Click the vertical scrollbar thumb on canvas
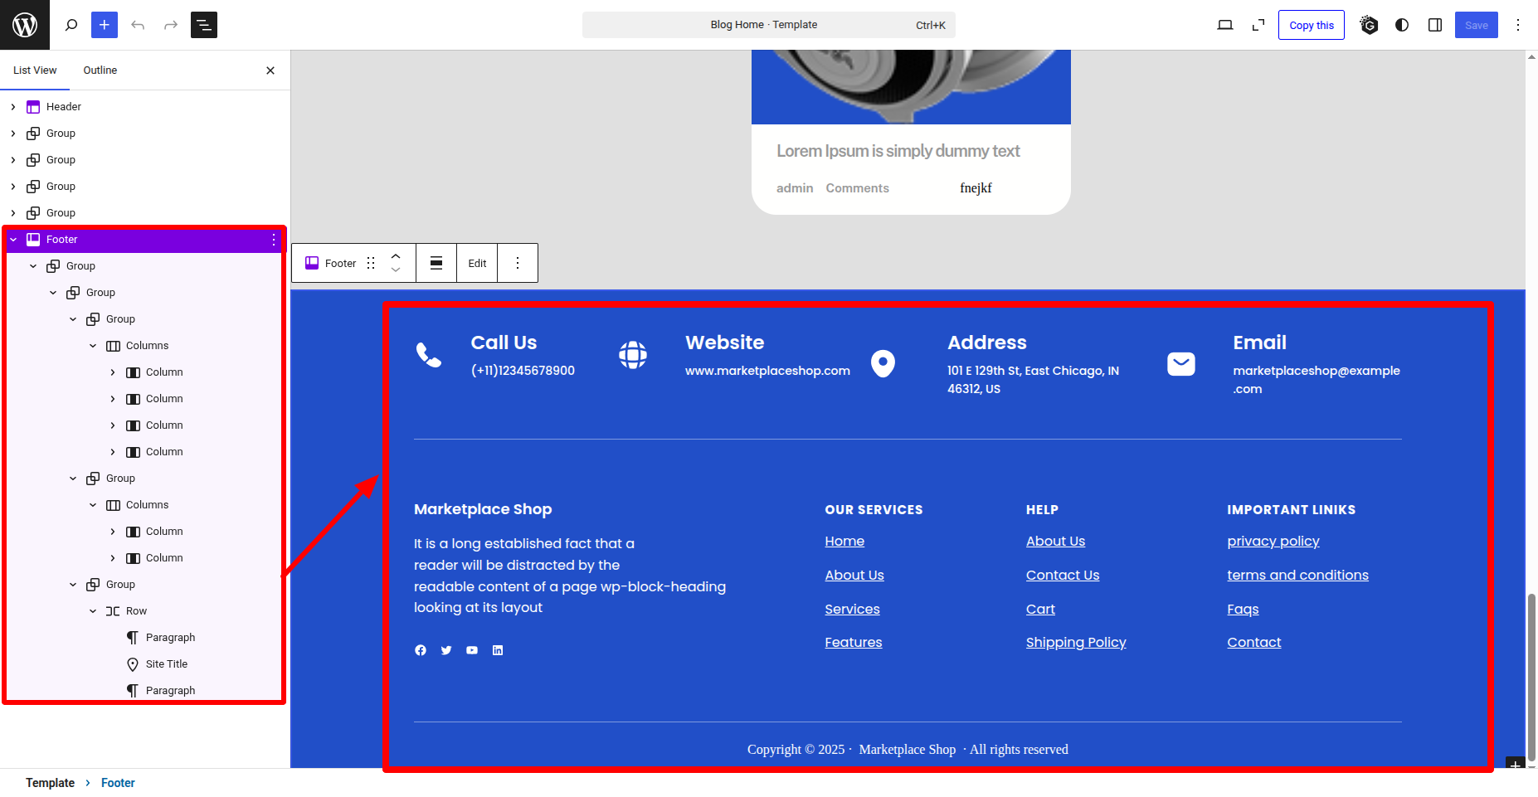Viewport: 1538px width, 797px height. [x=1531, y=676]
